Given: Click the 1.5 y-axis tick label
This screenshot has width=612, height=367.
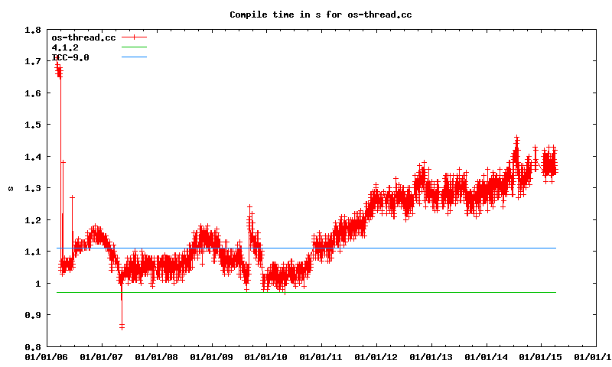Looking at the screenshot, I should [33, 125].
